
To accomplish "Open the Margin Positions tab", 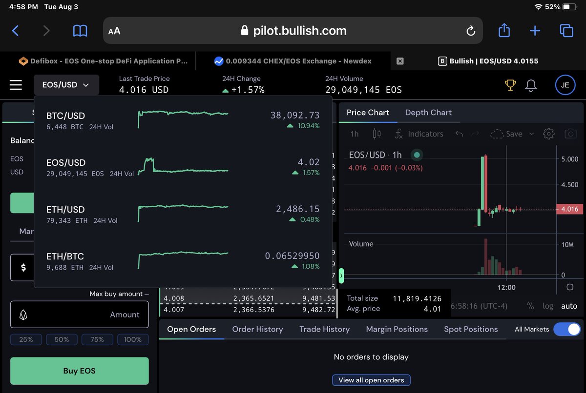I will [397, 329].
